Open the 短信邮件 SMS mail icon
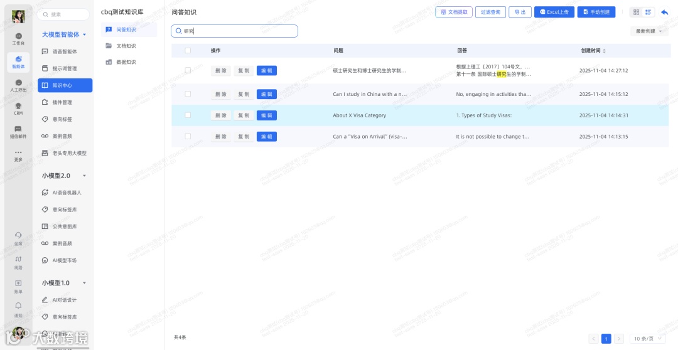The height and width of the screenshot is (350, 678). (18, 132)
